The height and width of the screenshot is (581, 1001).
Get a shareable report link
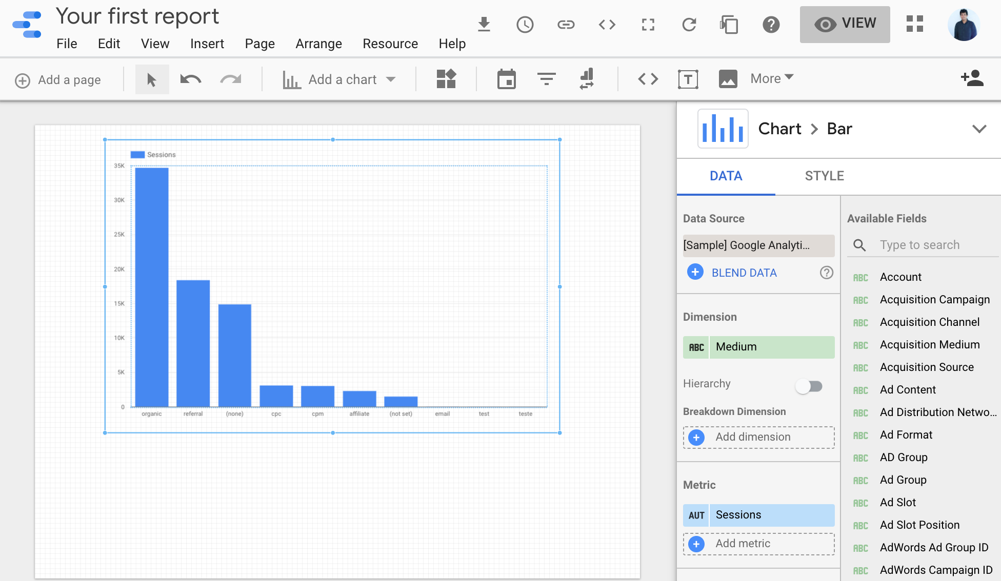(566, 24)
